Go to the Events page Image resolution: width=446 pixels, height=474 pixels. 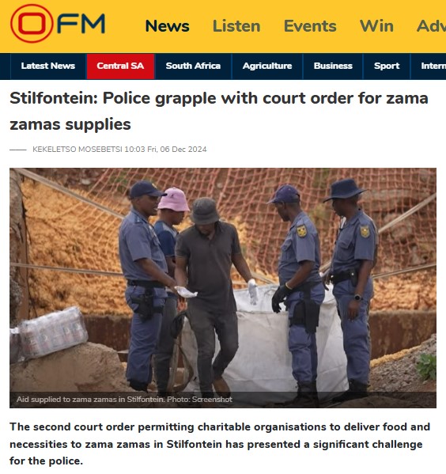click(310, 26)
